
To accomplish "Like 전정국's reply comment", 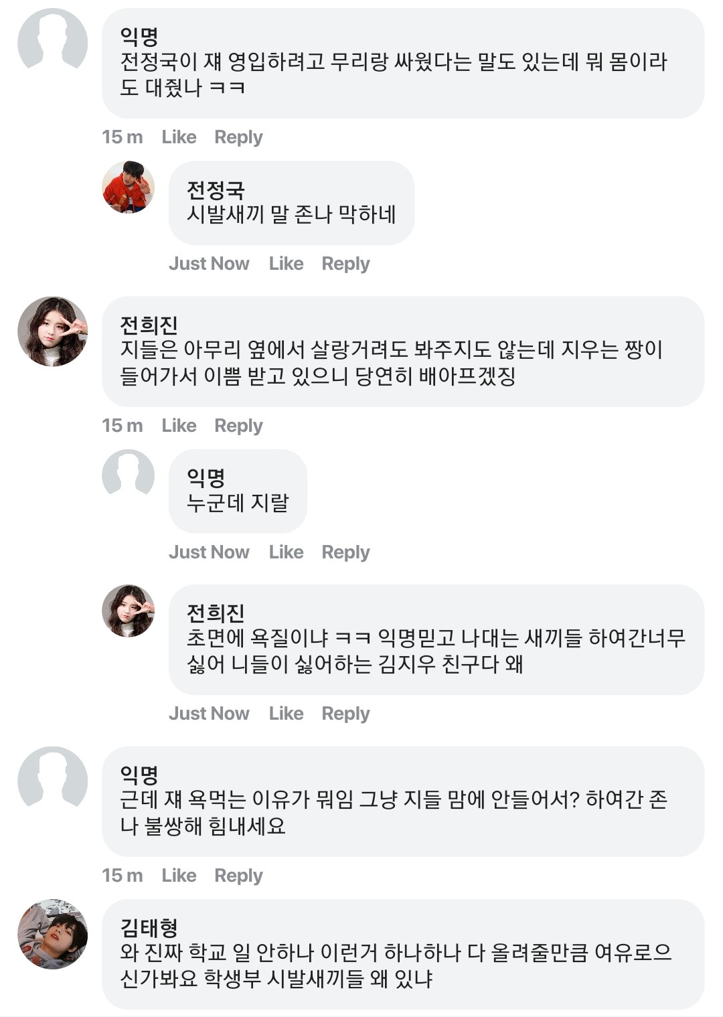I will [x=286, y=264].
